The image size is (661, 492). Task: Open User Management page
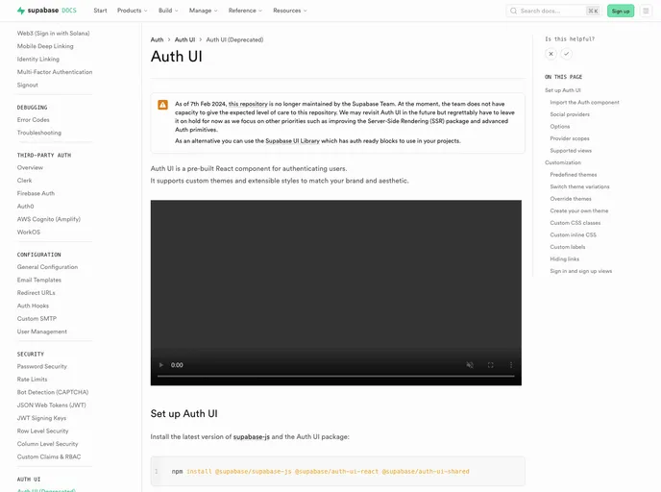41,332
